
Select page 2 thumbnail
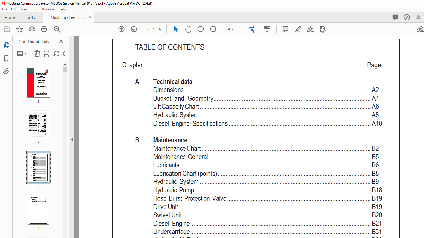pyautogui.click(x=38, y=125)
